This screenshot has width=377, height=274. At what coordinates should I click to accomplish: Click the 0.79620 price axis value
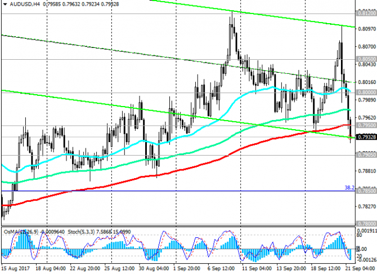(x=367, y=118)
